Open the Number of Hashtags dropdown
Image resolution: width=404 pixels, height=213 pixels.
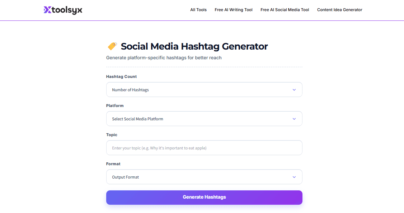click(204, 90)
